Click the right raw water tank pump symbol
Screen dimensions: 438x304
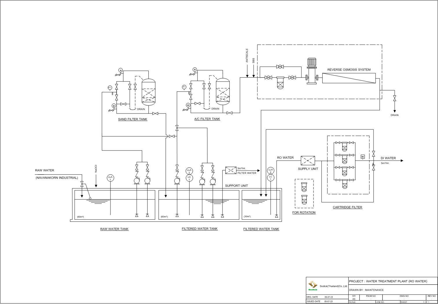[147, 181]
